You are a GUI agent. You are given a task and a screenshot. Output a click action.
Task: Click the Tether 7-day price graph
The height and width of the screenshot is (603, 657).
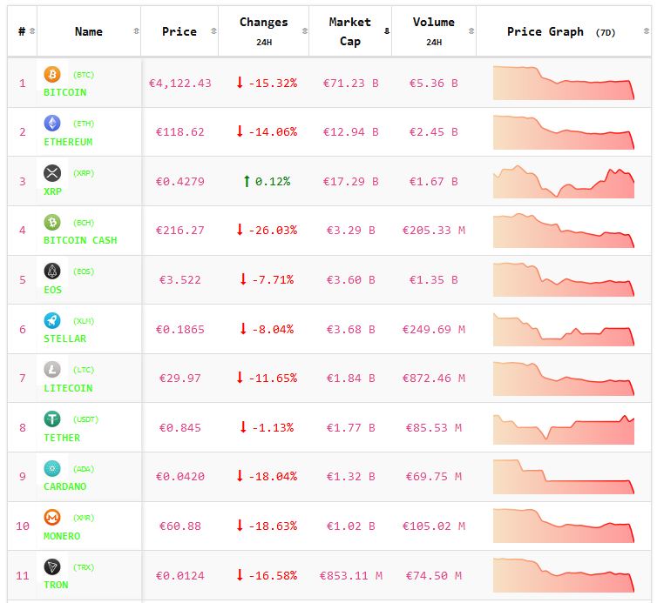tap(564, 427)
